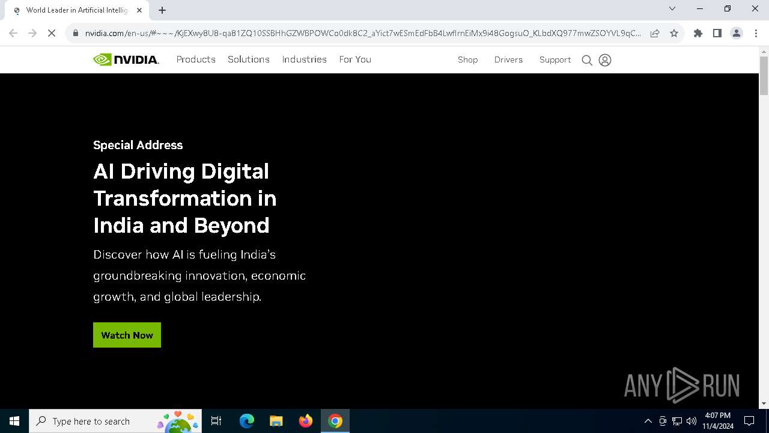Open Windows Start menu
The image size is (769, 433).
coord(14,421)
